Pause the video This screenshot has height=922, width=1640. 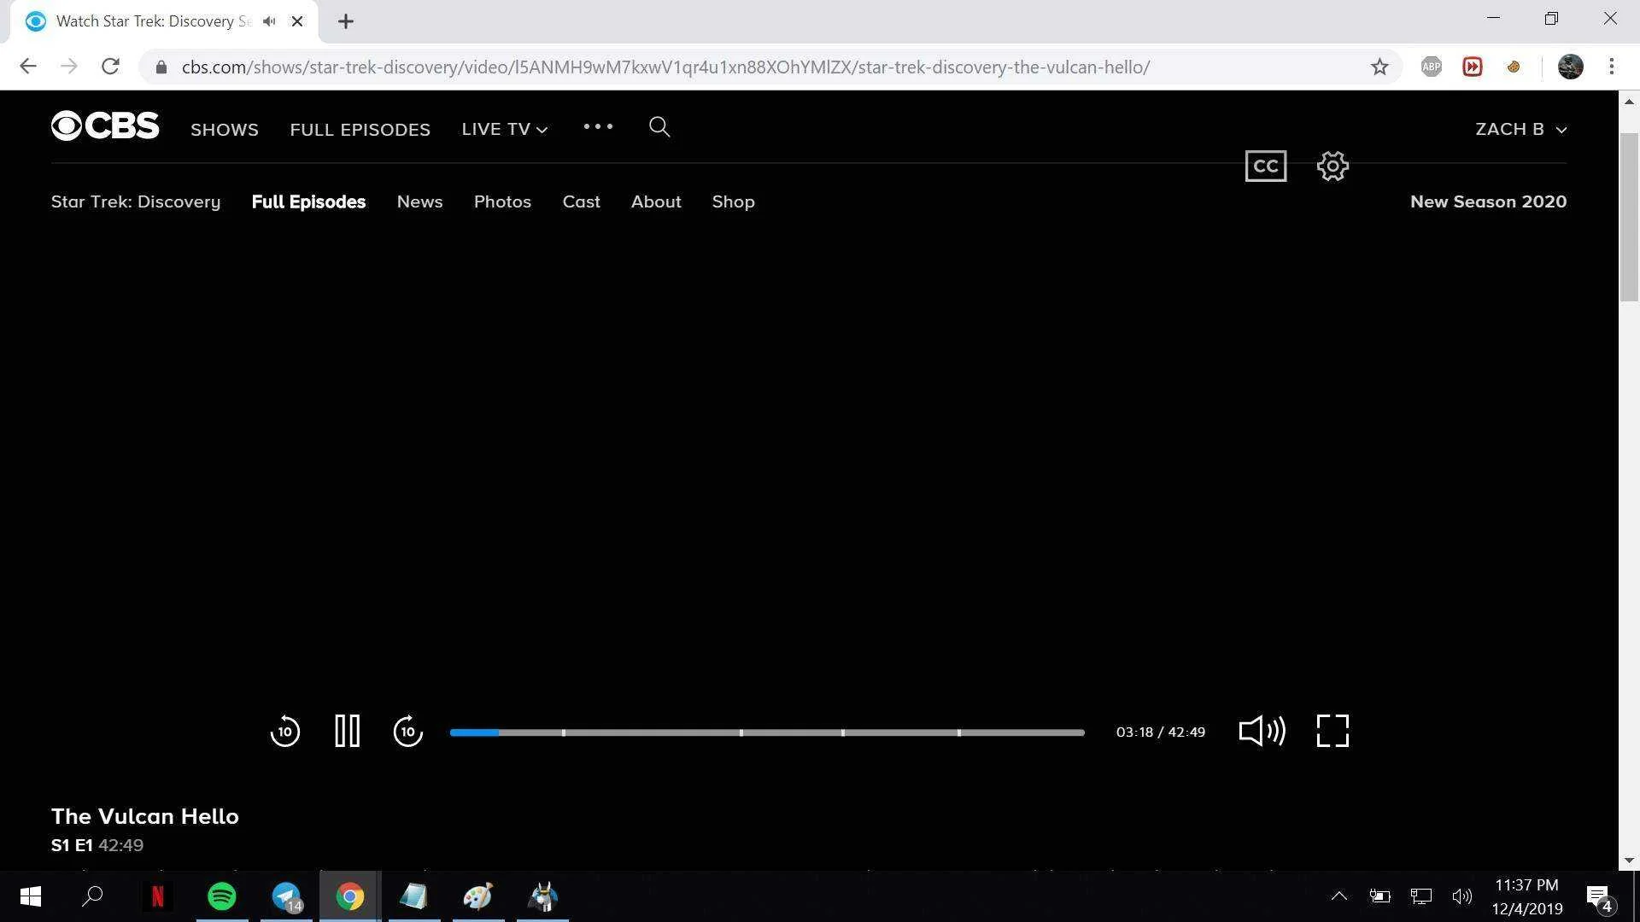click(x=348, y=732)
